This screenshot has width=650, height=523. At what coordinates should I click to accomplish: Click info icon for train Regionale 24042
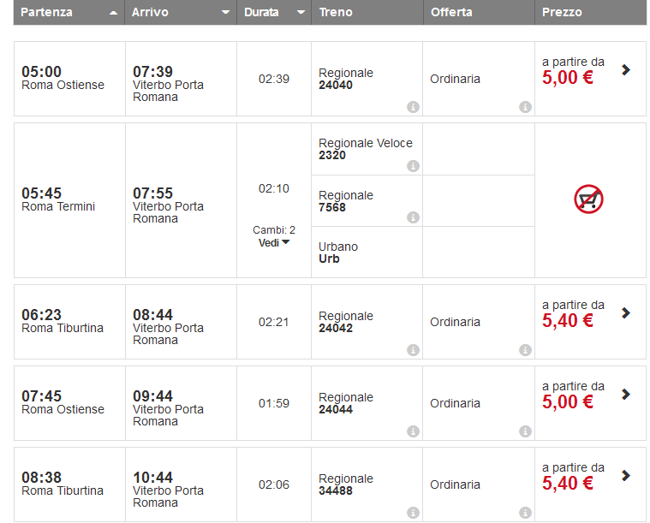(413, 350)
